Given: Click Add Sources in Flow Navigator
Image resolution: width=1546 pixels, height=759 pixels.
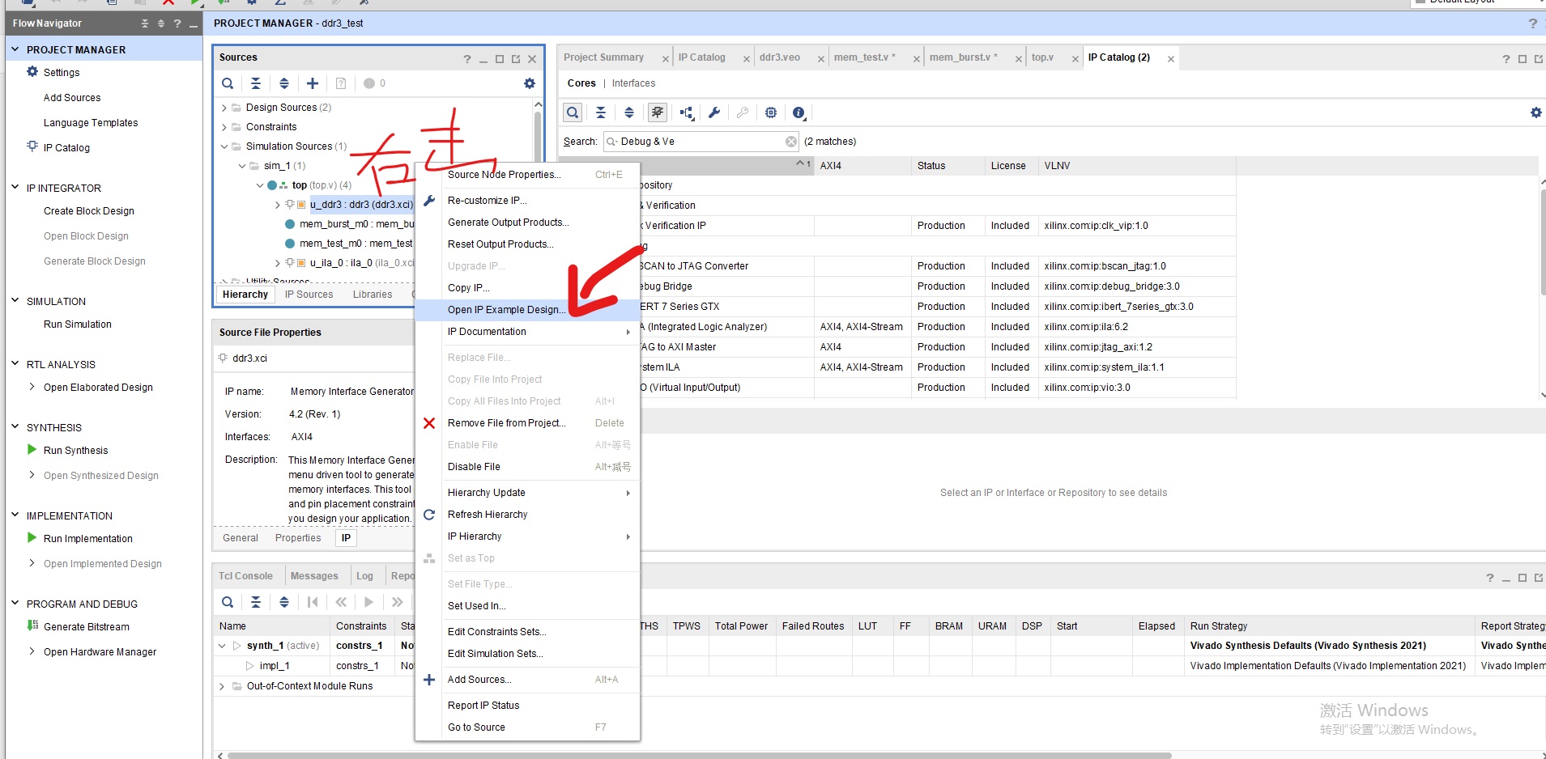Looking at the screenshot, I should click(x=72, y=98).
